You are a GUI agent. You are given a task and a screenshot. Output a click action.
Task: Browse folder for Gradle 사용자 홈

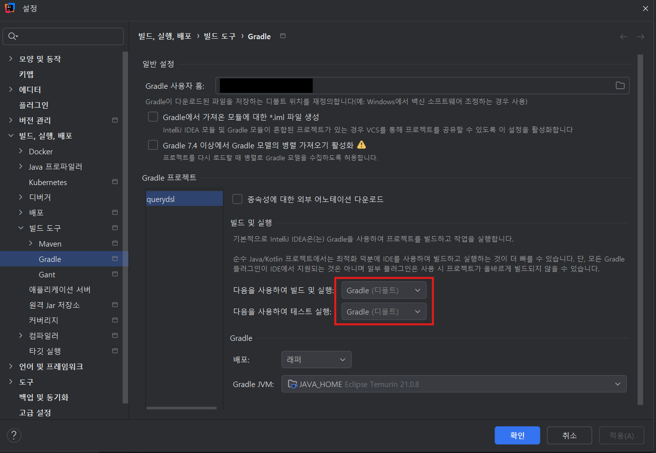pyautogui.click(x=620, y=85)
